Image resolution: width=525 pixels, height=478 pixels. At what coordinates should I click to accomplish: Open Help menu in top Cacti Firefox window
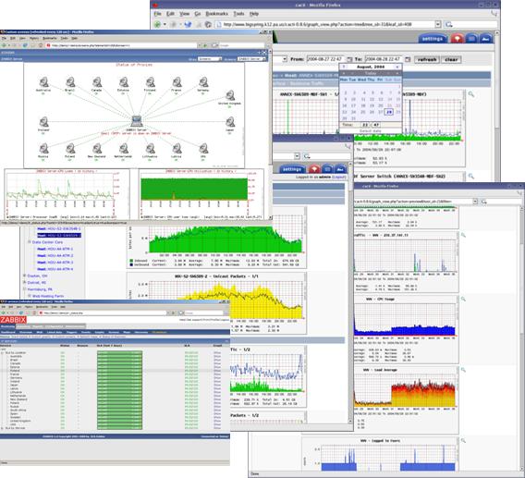coord(254,14)
